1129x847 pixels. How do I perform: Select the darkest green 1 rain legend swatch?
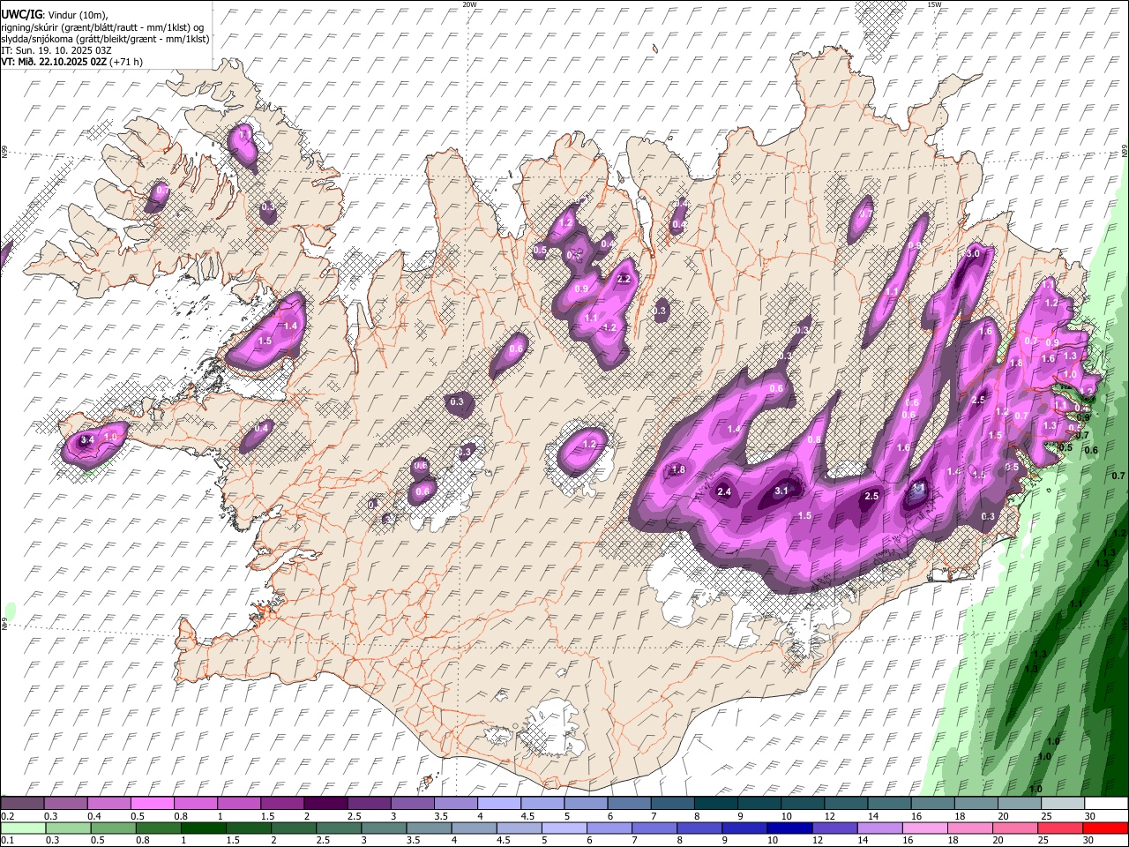pos(204,828)
